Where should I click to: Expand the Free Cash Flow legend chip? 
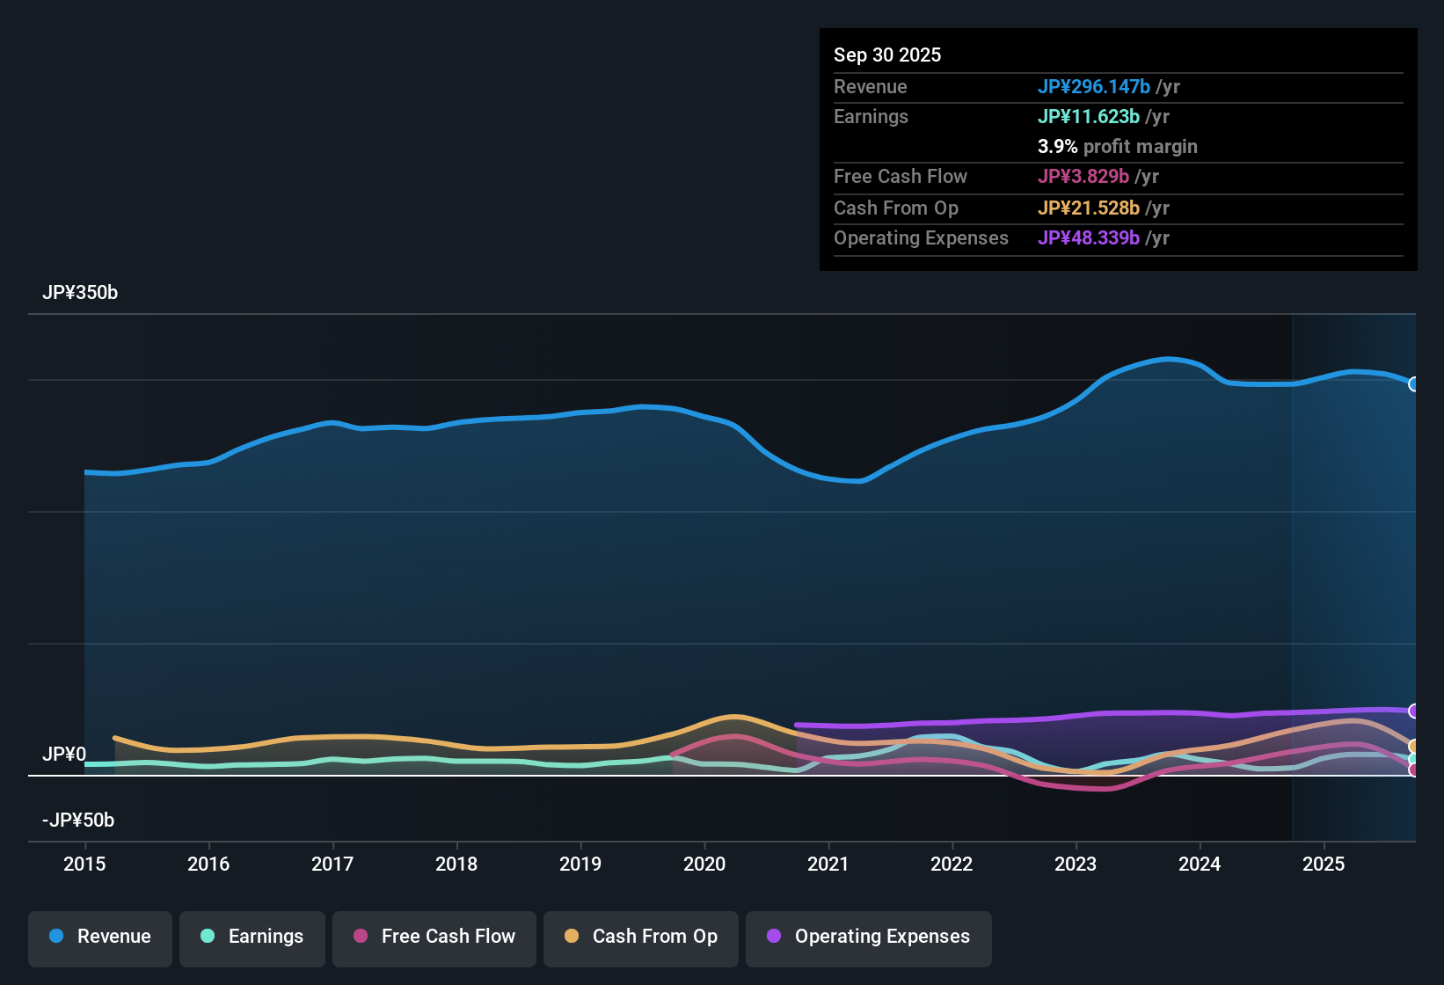click(434, 937)
